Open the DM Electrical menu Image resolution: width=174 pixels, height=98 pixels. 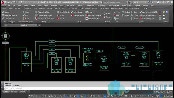(90, 5)
